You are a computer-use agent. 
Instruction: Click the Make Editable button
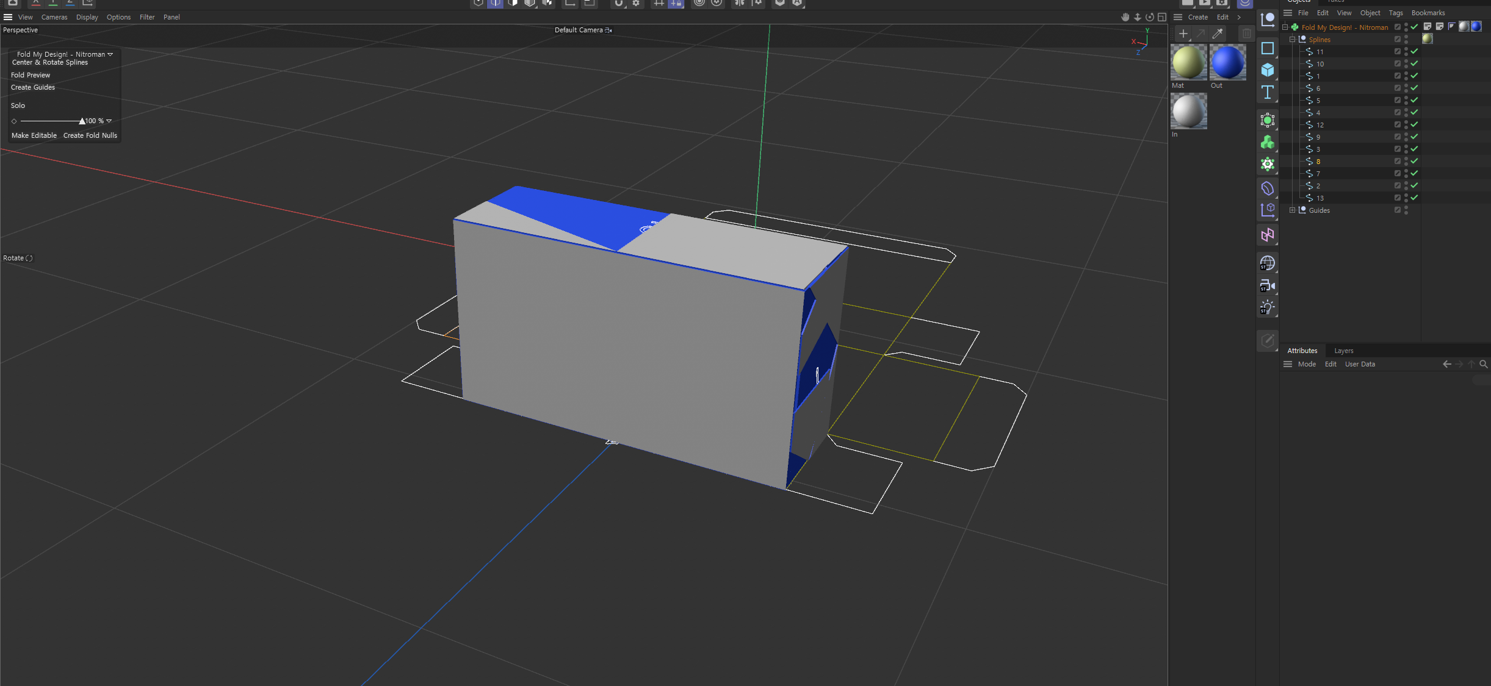click(34, 135)
